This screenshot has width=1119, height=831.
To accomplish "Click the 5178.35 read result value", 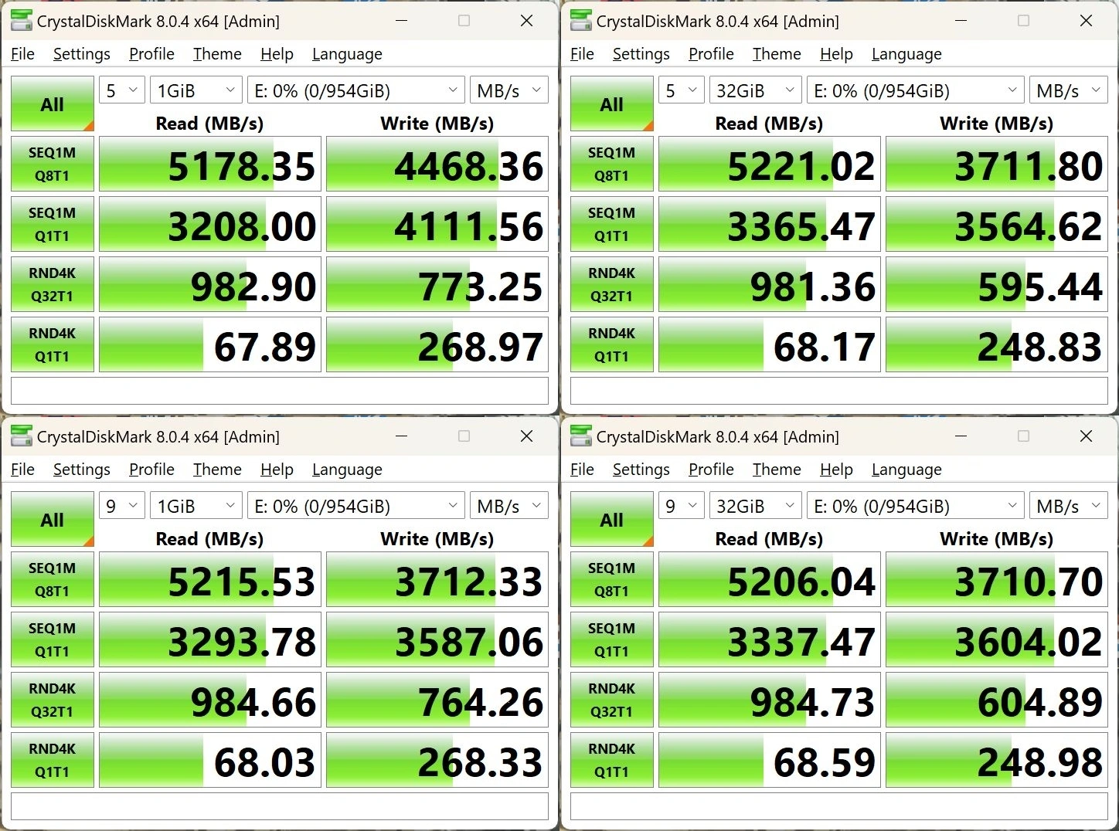I will pyautogui.click(x=241, y=166).
